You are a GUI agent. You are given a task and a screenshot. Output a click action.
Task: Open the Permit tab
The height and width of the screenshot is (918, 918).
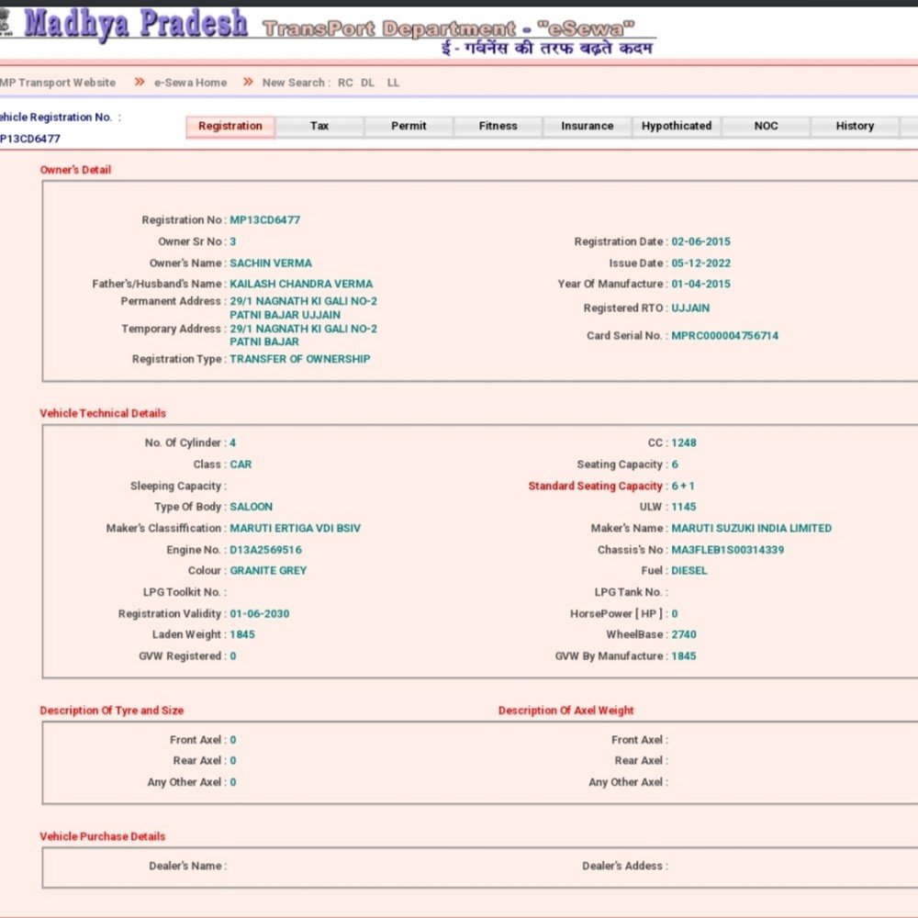tap(409, 127)
